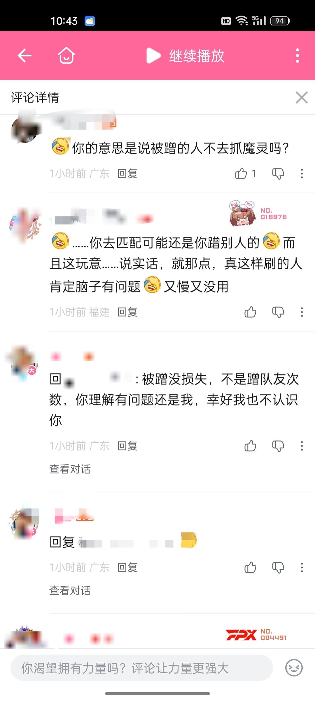315x701 pixels.
Task: Tap the 继续播放 play control
Action: (185, 55)
